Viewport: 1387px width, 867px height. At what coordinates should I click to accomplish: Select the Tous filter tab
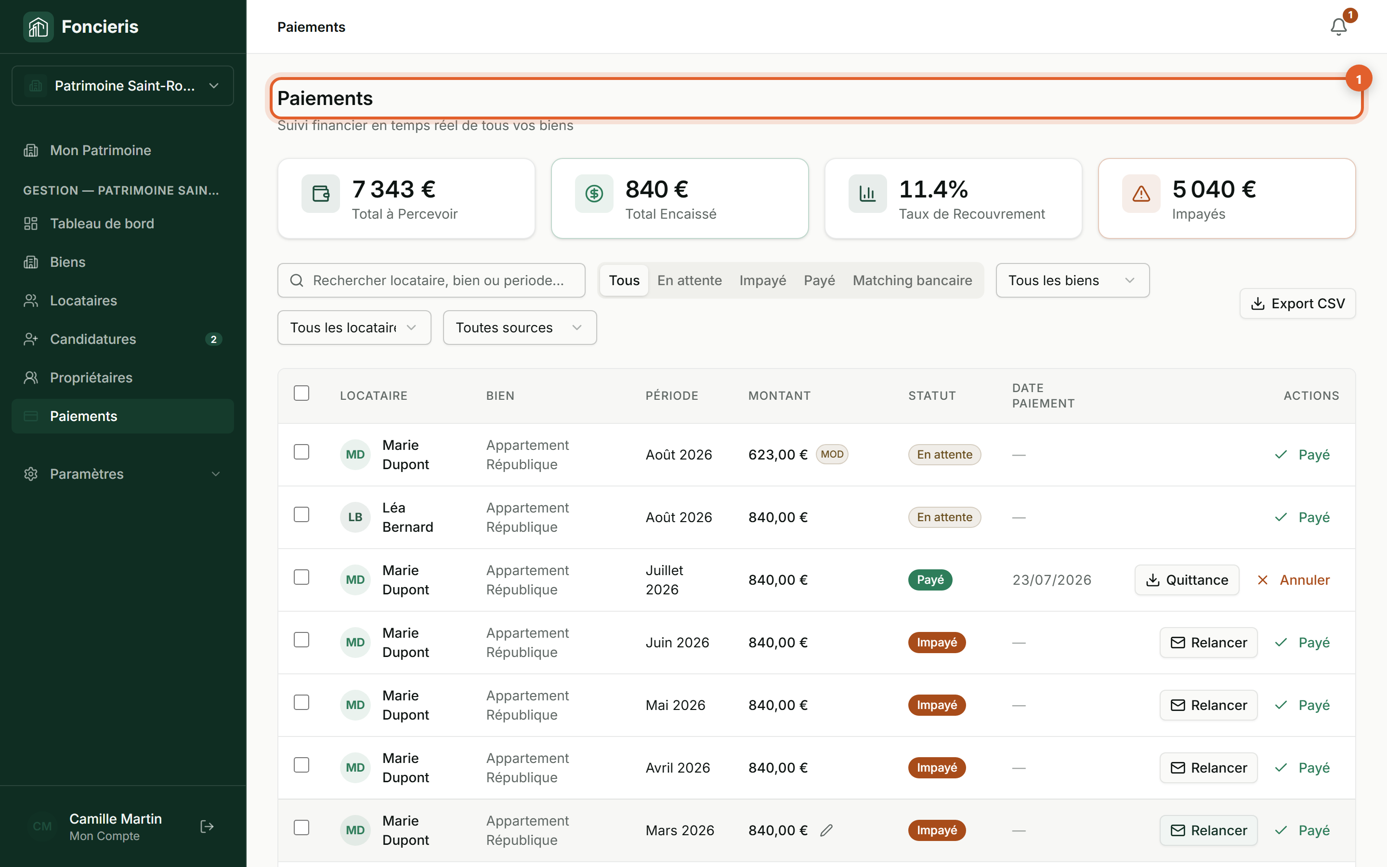point(624,280)
